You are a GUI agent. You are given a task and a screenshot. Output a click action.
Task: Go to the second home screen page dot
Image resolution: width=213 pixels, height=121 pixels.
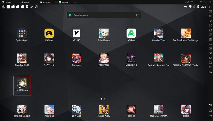105,99
